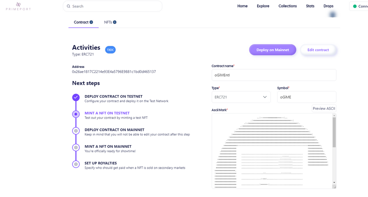
Task: Click the Edit contract button
Action: [x=318, y=50]
